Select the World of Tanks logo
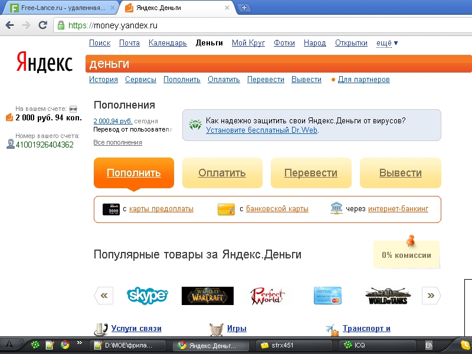The width and height of the screenshot is (472, 354). 388,296
